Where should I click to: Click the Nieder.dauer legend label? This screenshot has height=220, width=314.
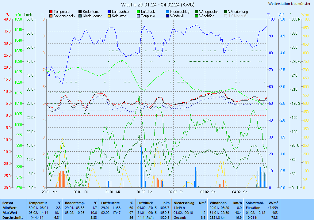pyautogui.click(x=92, y=16)
